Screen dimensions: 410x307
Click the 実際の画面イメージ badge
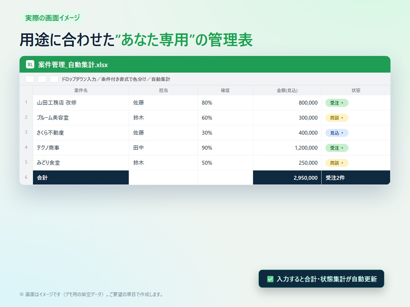point(52,18)
